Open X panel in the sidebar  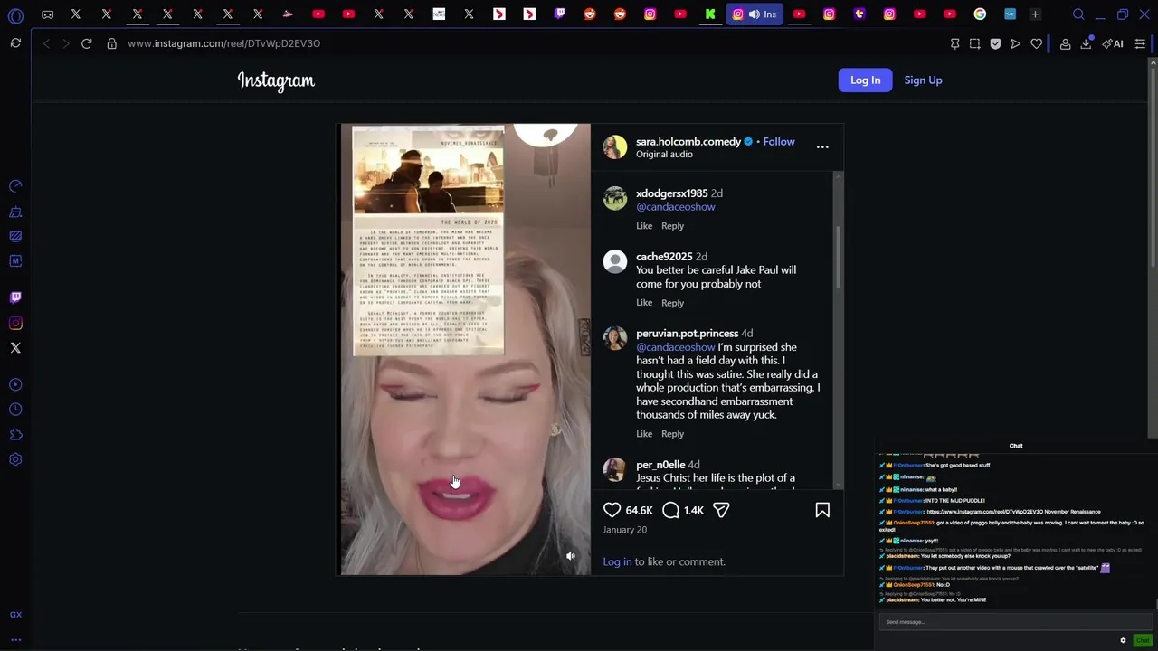click(x=15, y=348)
